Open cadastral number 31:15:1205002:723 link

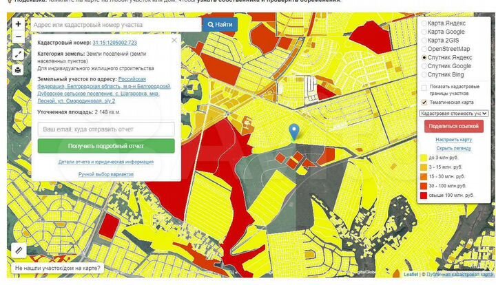click(x=114, y=43)
